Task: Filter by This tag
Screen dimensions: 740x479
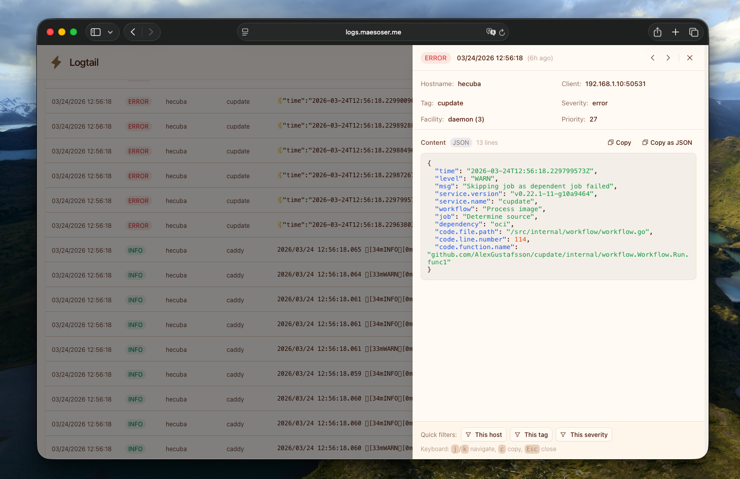Action: click(531, 435)
